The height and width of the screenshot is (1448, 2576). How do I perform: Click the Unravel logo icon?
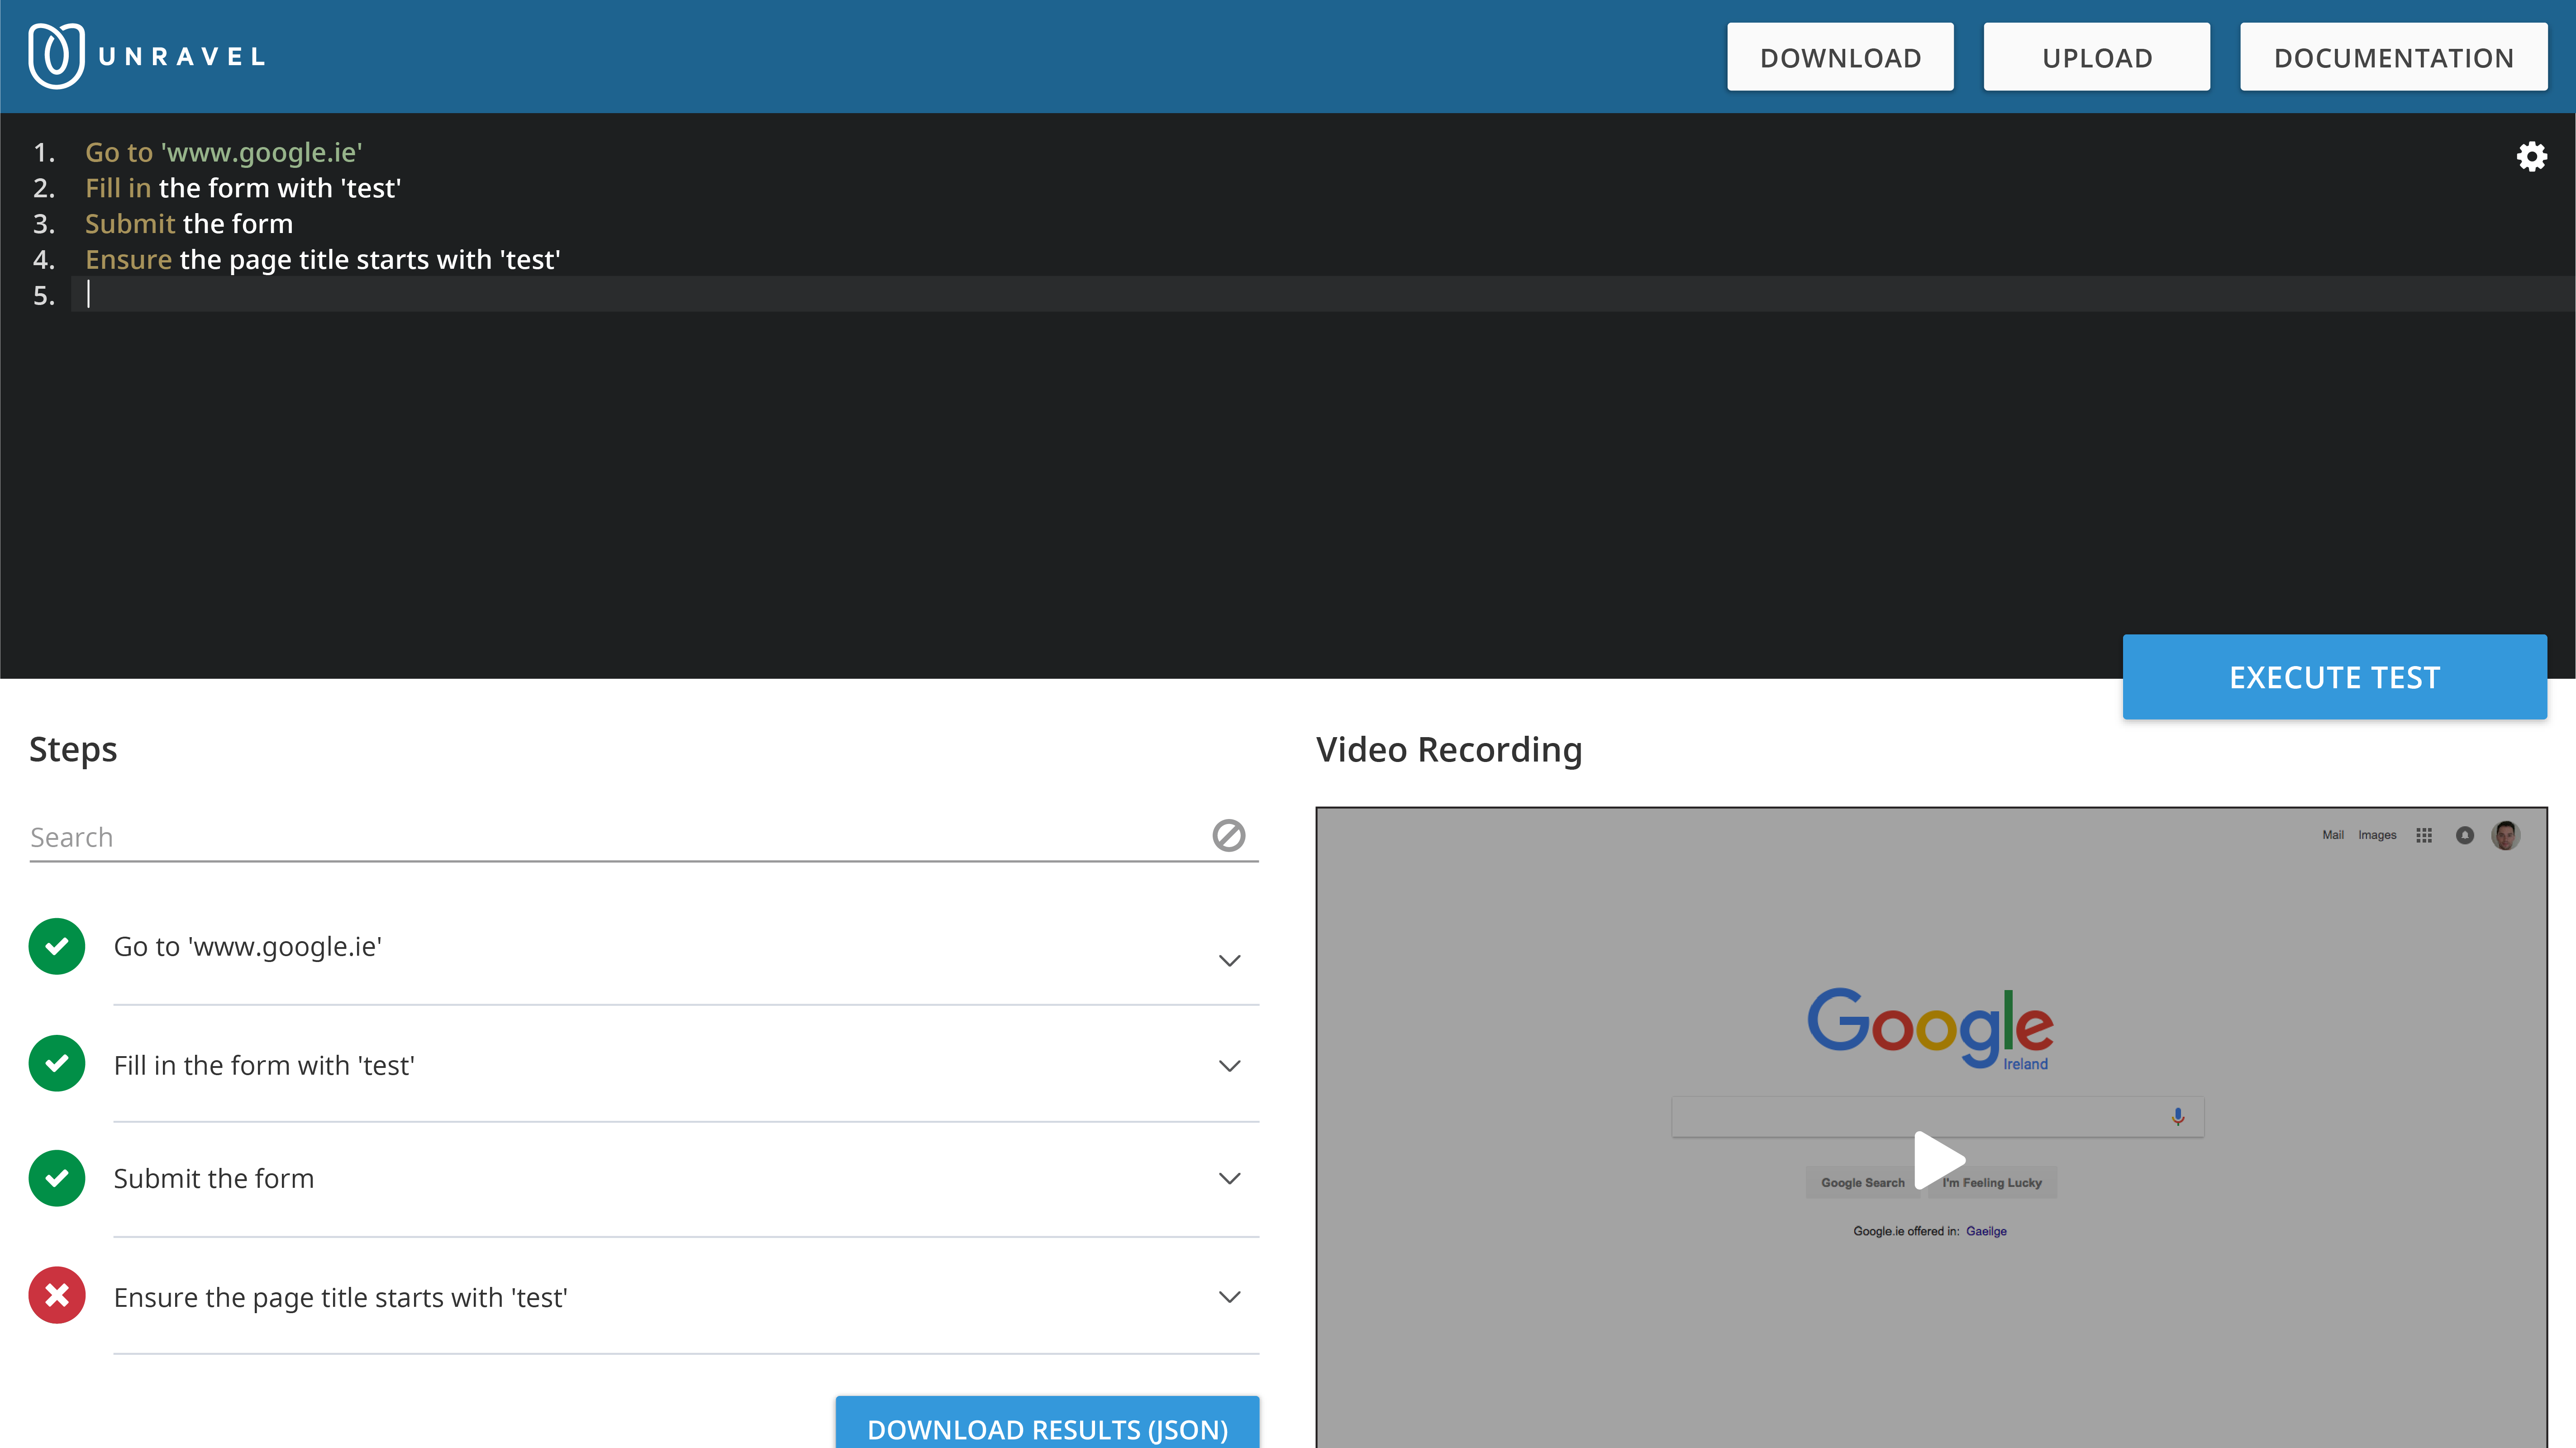pos(56,56)
